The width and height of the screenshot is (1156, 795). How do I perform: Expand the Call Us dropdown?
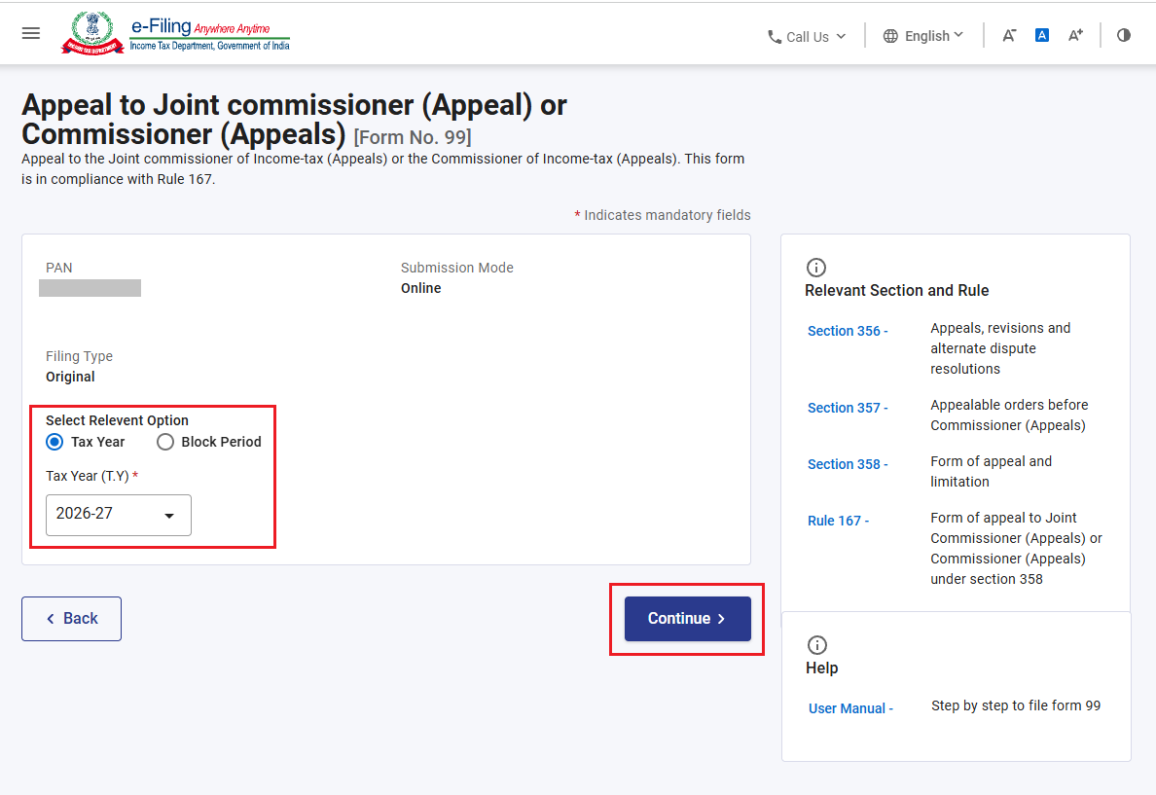pos(807,36)
